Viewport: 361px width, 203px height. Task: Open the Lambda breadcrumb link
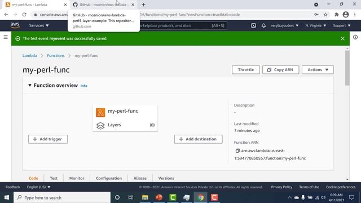(x=29, y=56)
